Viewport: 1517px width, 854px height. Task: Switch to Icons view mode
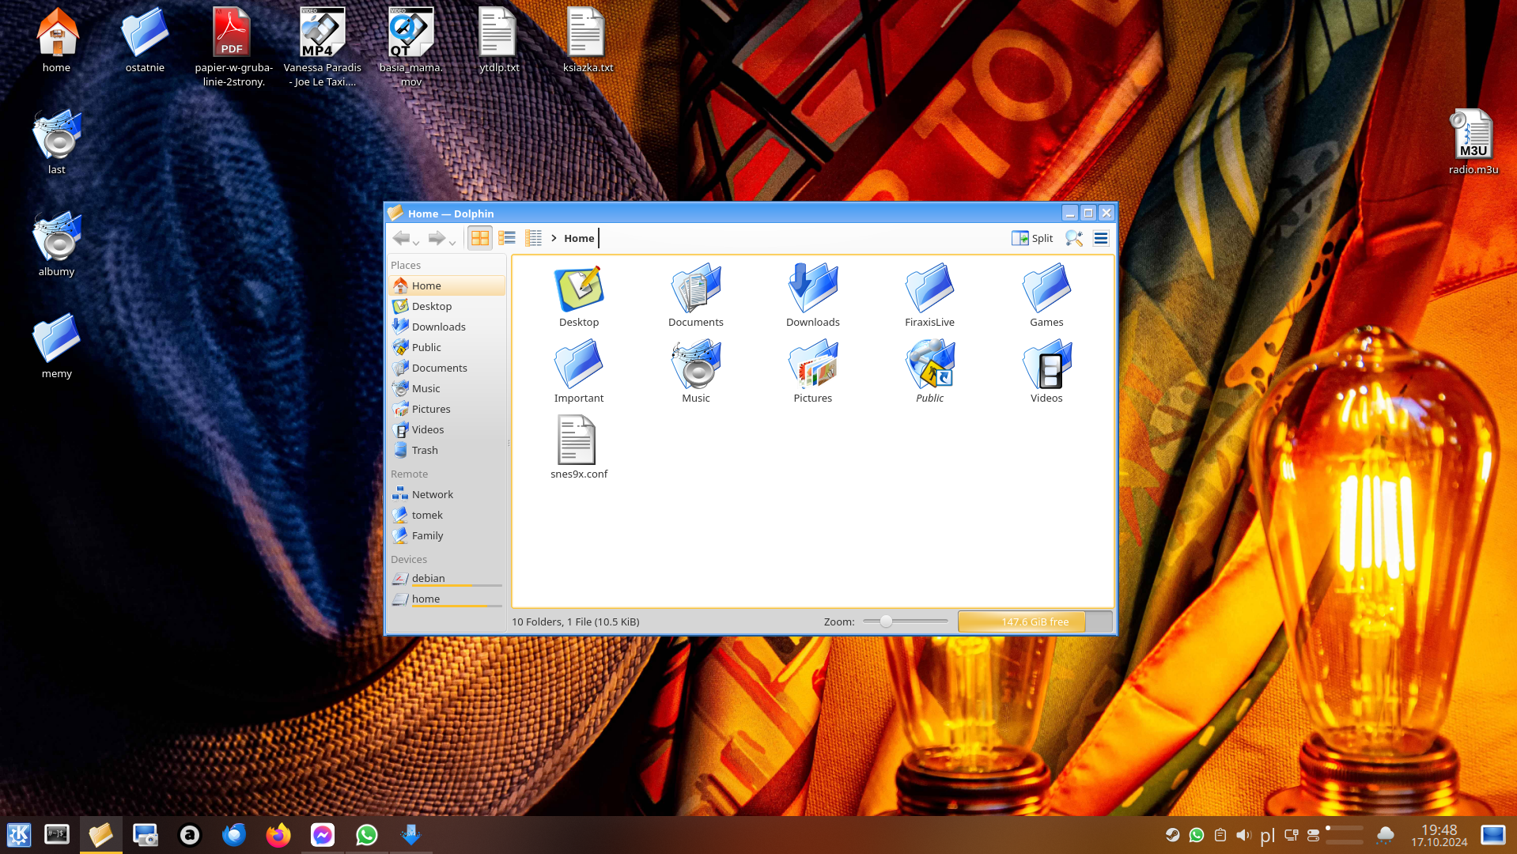click(479, 238)
